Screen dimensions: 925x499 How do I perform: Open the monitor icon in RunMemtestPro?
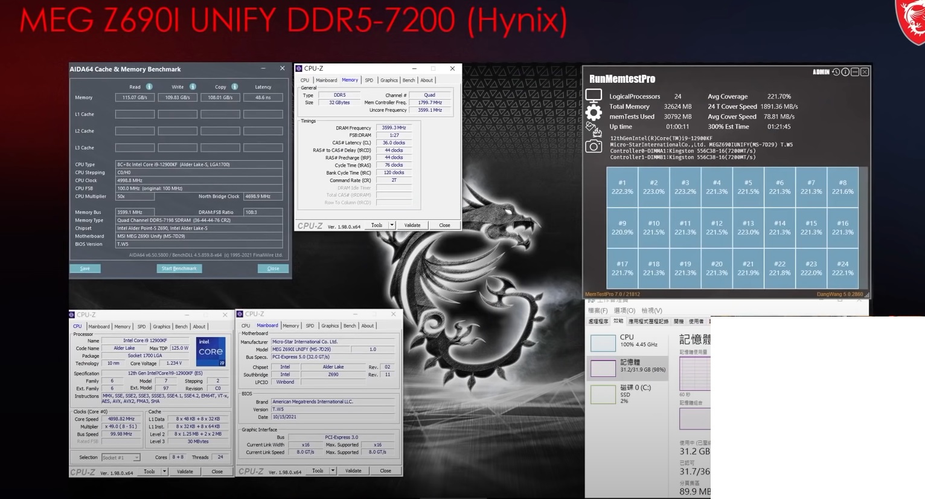pos(594,96)
